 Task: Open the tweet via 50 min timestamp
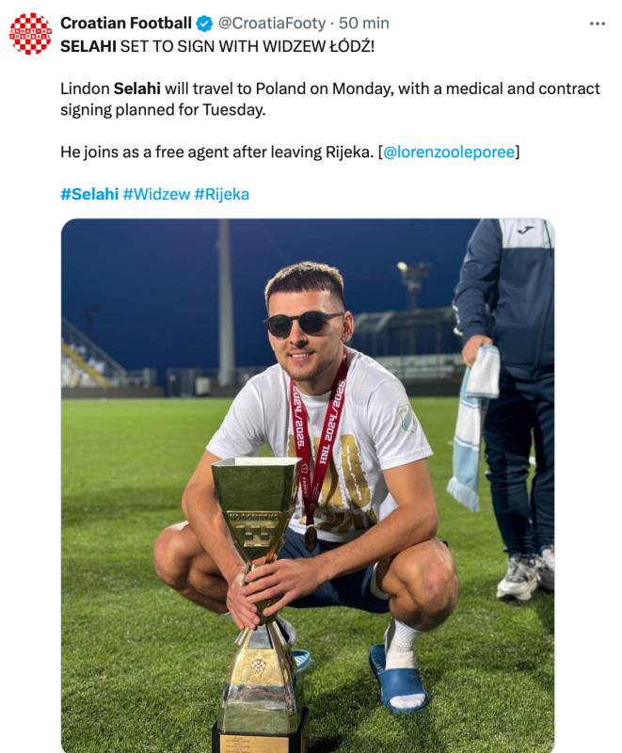(364, 23)
